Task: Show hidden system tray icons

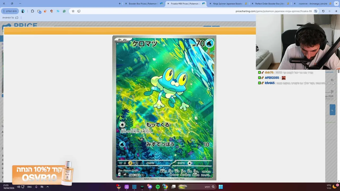Action: (x=48, y=187)
